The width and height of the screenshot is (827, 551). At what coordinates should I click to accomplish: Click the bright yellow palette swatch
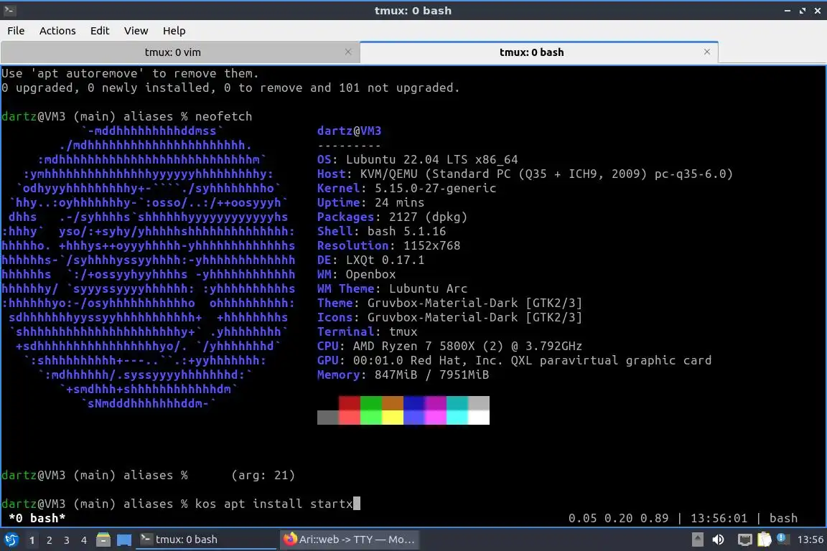[393, 418]
